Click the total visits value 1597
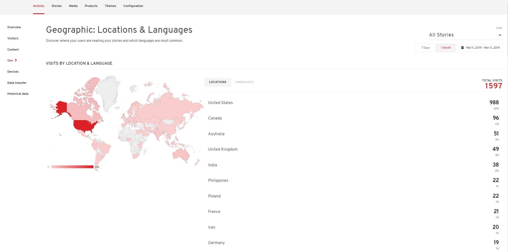Screen dimensions: 508x252 click(x=493, y=86)
